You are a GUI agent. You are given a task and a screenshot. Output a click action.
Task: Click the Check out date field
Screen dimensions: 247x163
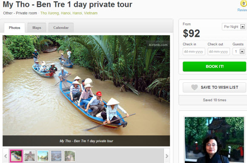pos(218,51)
